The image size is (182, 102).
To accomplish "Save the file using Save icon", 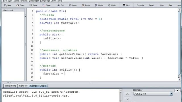I will [x=33, y=5].
